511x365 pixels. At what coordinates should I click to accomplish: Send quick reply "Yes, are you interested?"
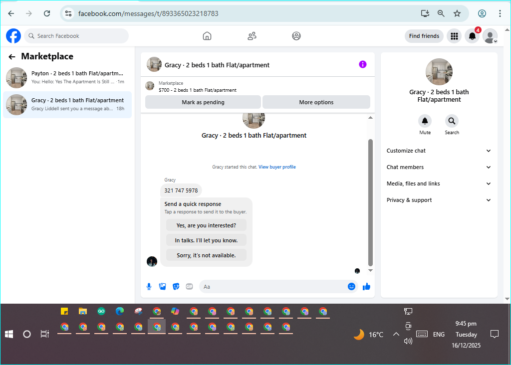pyautogui.click(x=206, y=225)
